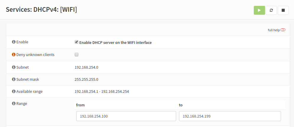Click the Services: DHCPv4: [WIFI] page heading
The width and height of the screenshot is (294, 127).
pos(41,9)
